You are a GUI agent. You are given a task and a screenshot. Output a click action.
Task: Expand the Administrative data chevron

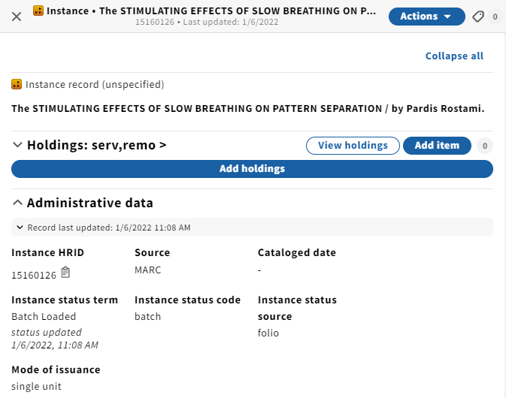point(17,203)
